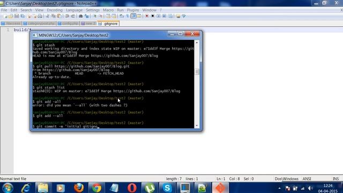The image size is (343, 193).
Task: Click the Save Recorded Macro icon
Action: coord(170,16)
